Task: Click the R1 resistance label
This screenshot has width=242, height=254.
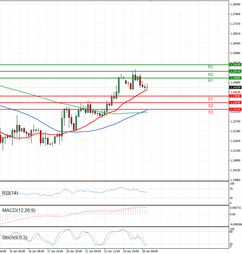Action: [210, 81]
